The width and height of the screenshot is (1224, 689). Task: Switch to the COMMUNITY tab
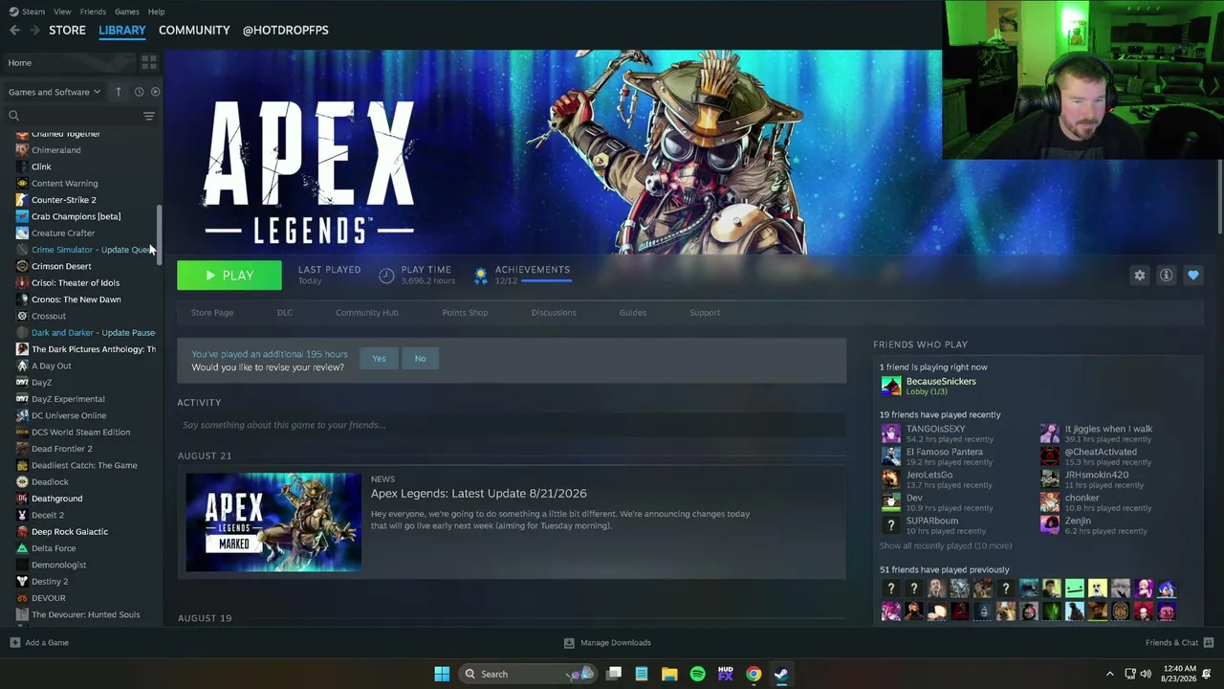194,30
